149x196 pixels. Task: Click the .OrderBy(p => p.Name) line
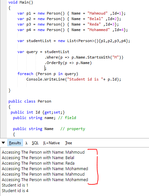pos(68,63)
